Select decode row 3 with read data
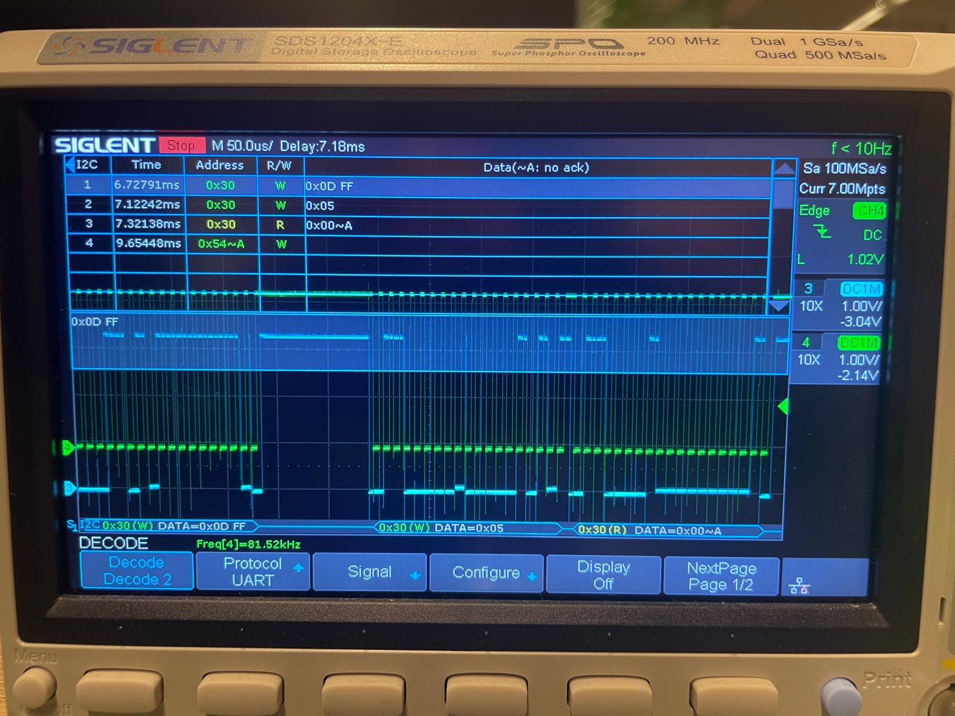 click(x=418, y=225)
